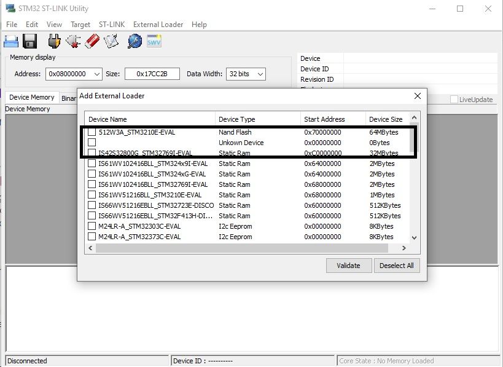Click the STM32 ST-LINK Utility title bar icon
This screenshot has width=503, height=367.
10,9
